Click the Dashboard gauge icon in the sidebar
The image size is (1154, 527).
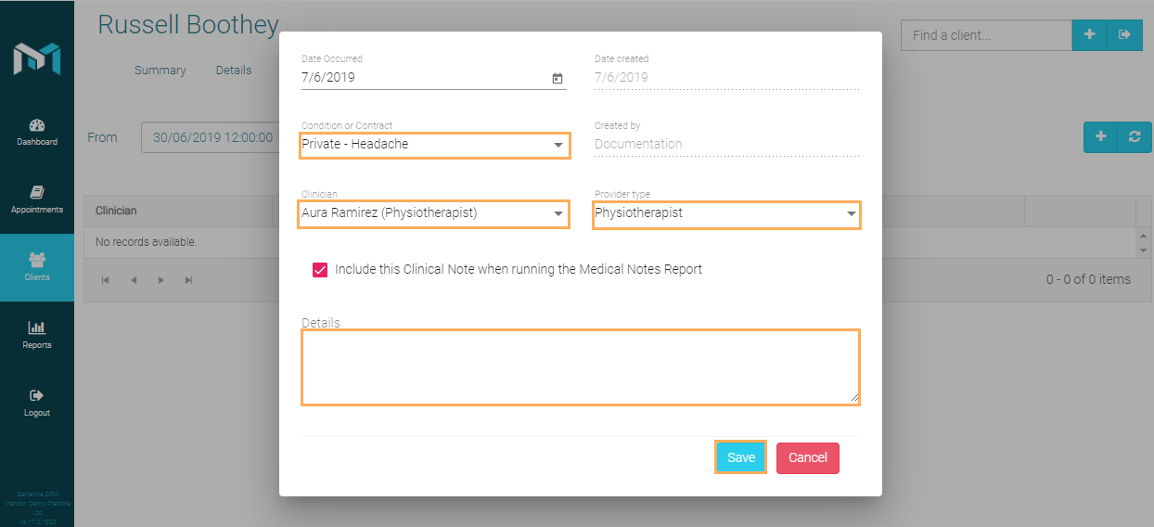[x=37, y=126]
